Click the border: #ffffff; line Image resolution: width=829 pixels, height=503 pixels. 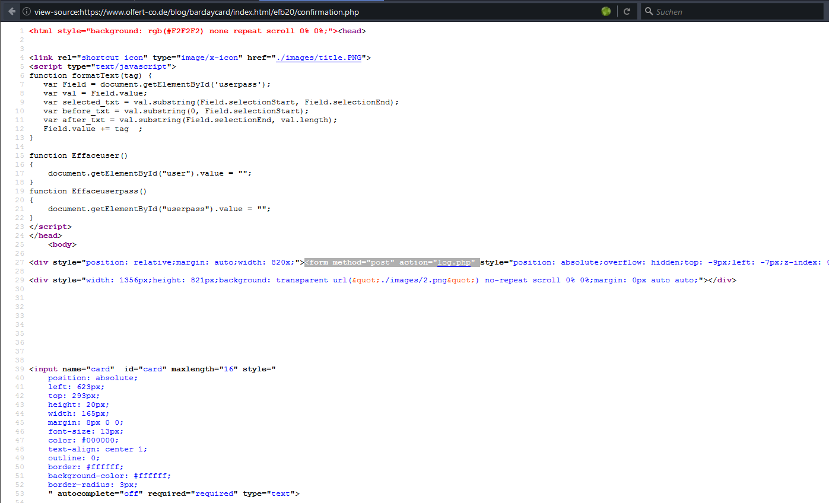pos(85,467)
